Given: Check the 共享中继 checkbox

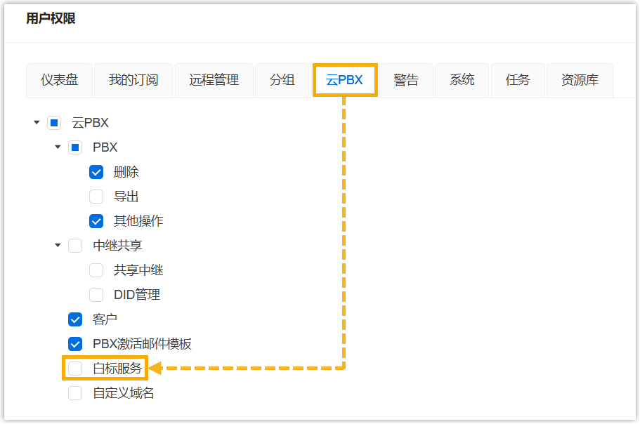Looking at the screenshot, I should pos(96,270).
